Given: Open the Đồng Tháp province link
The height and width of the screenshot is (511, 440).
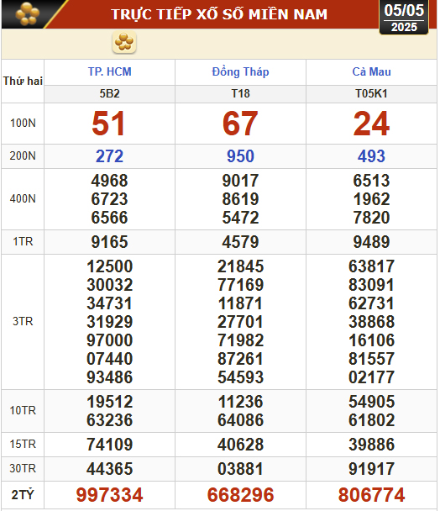Looking at the screenshot, I should pyautogui.click(x=240, y=72).
